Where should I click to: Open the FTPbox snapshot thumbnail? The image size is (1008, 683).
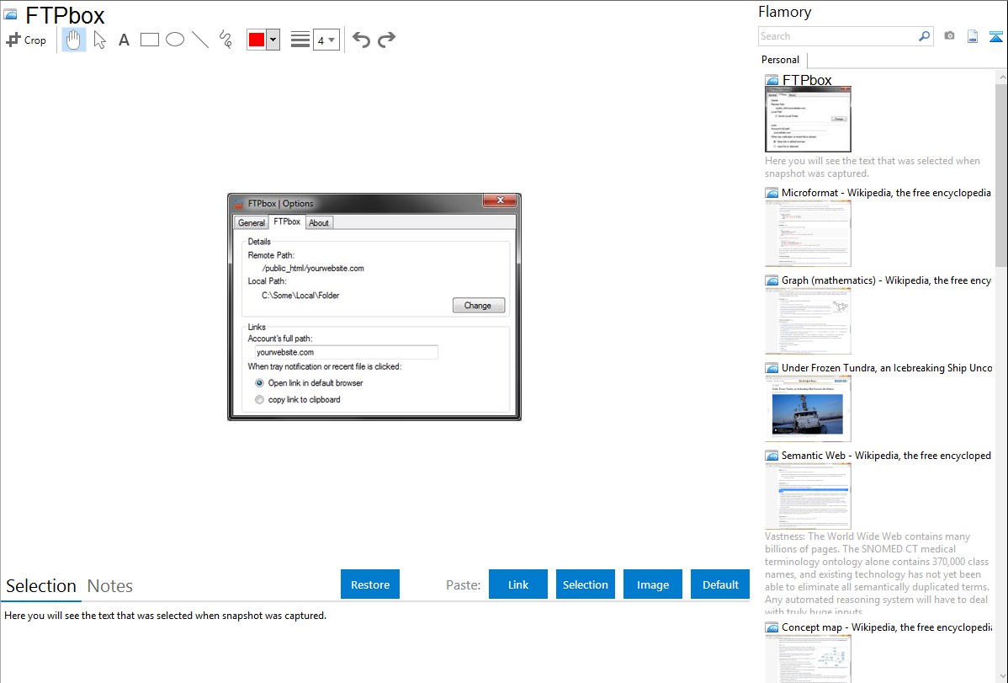coord(808,119)
